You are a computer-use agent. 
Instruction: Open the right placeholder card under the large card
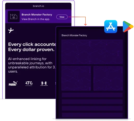pos(108,78)
